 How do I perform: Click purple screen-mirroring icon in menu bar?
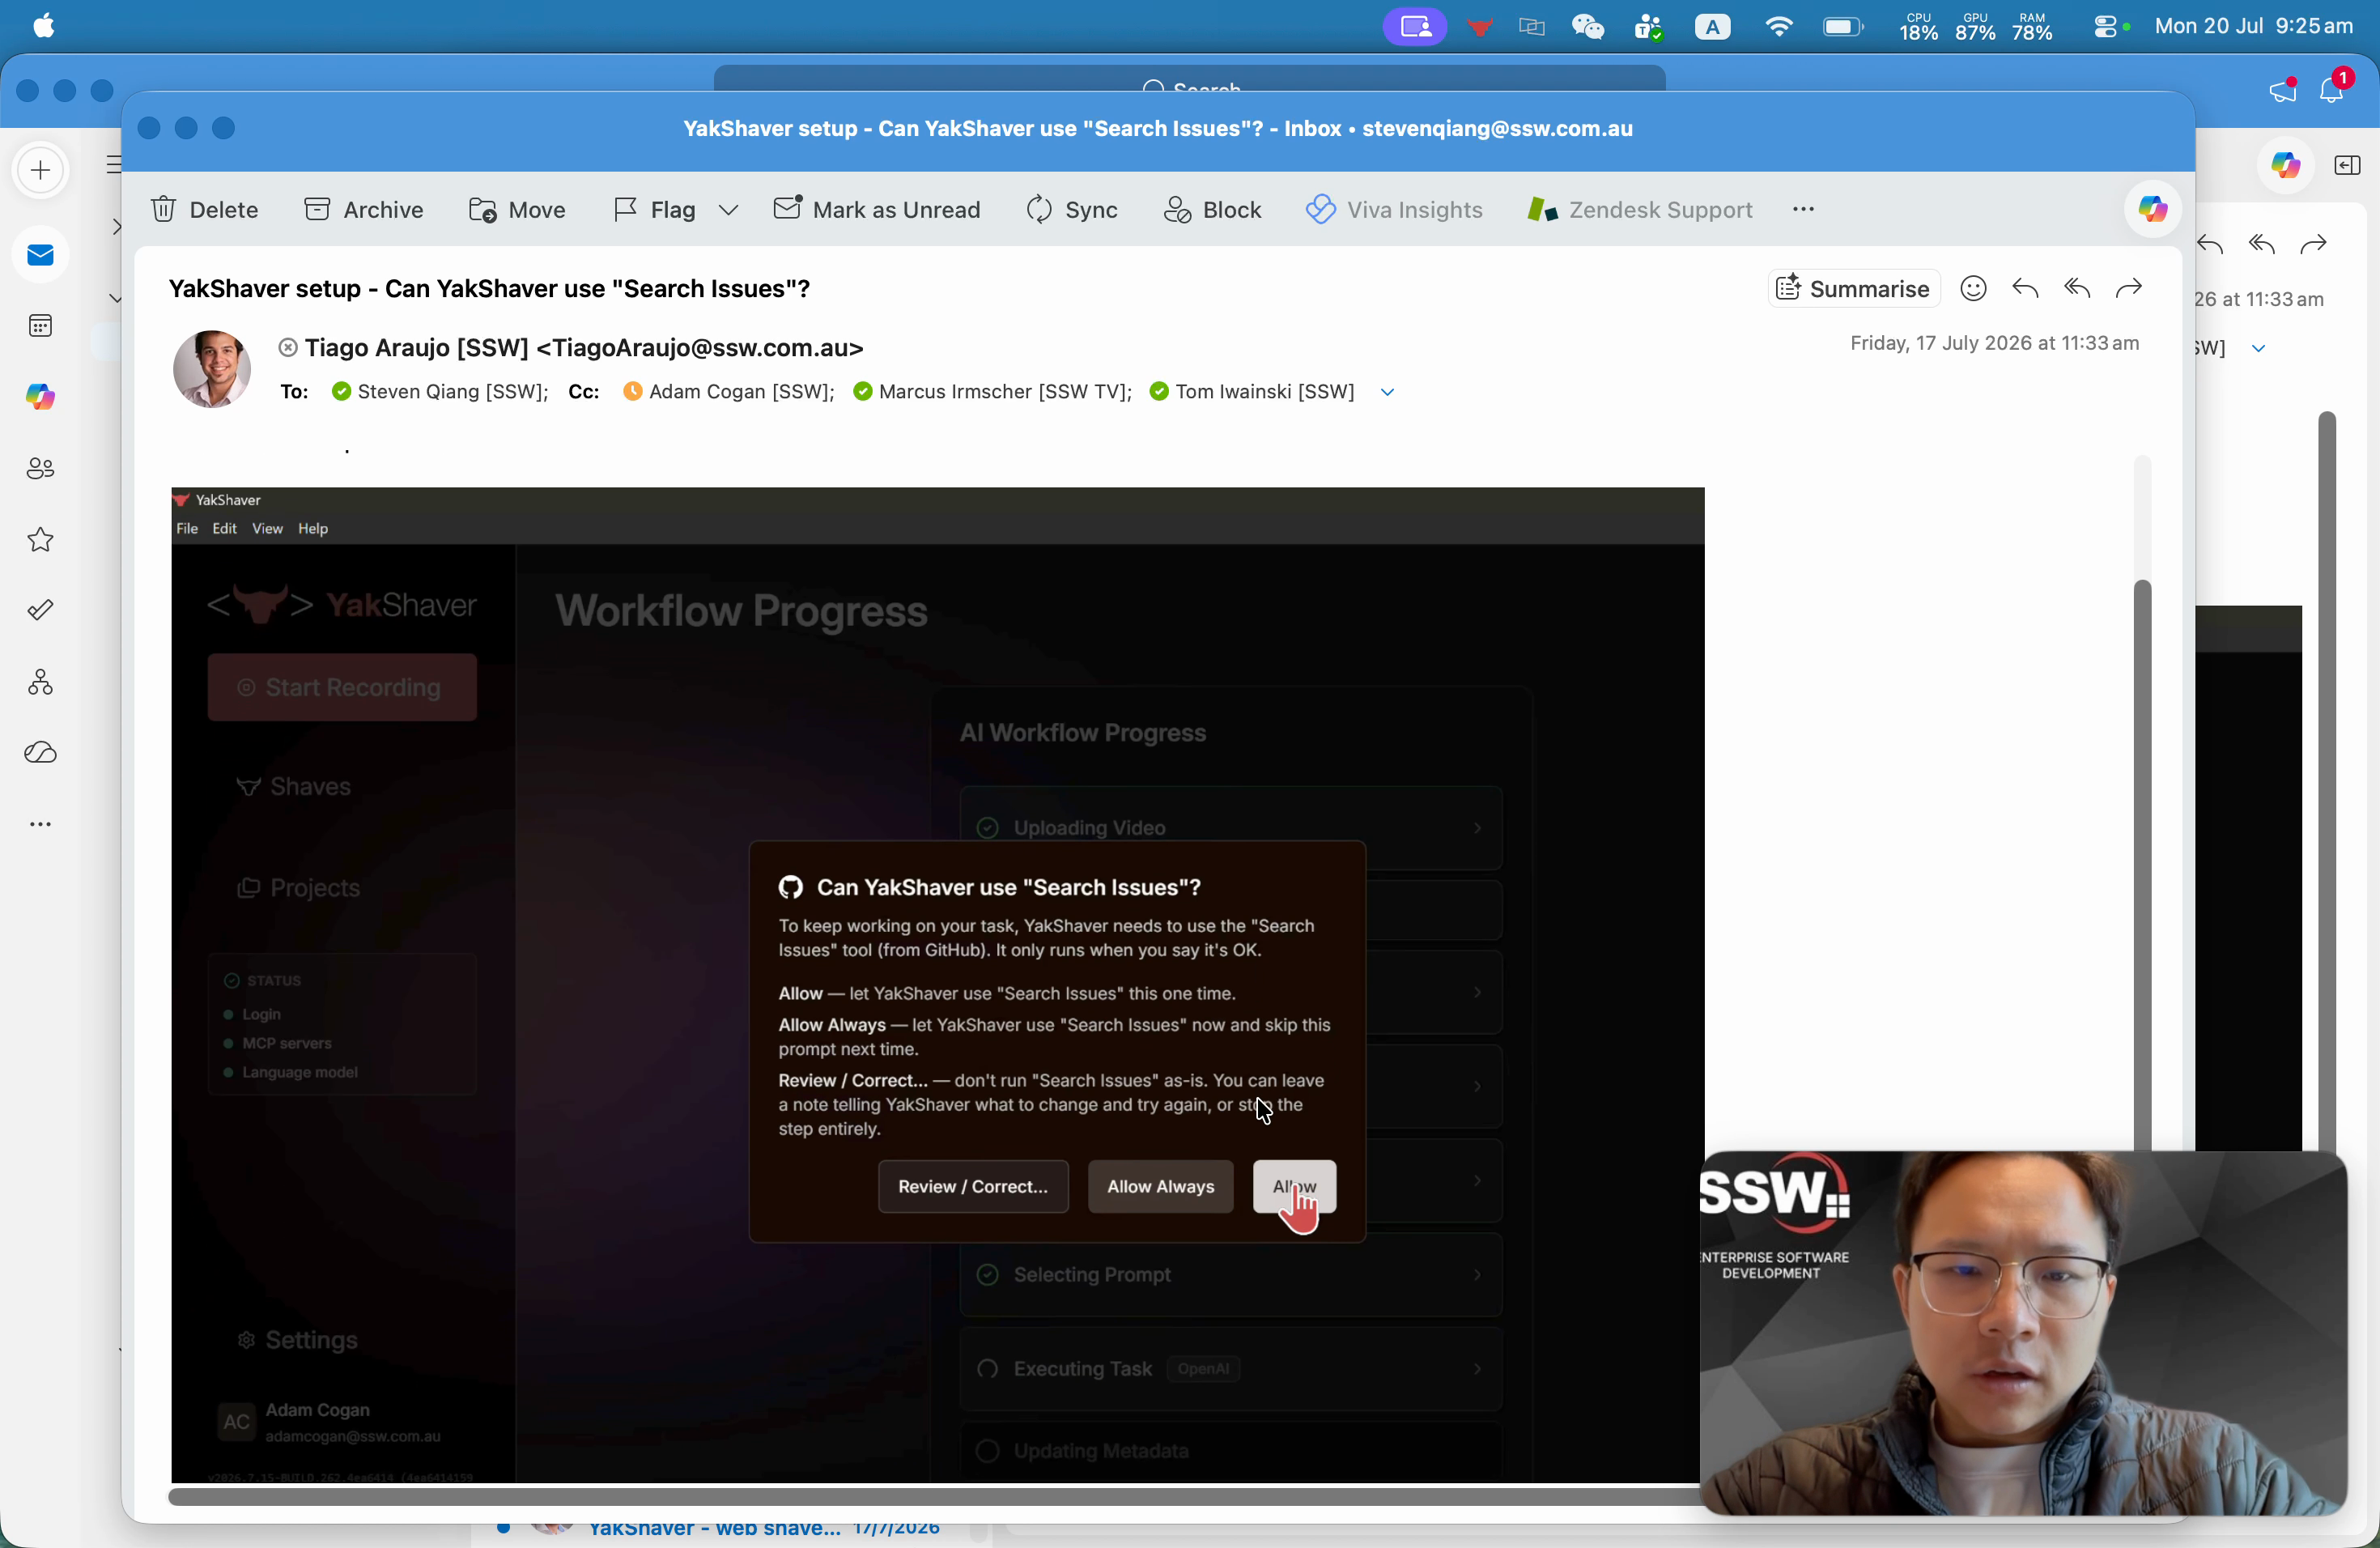1415,27
